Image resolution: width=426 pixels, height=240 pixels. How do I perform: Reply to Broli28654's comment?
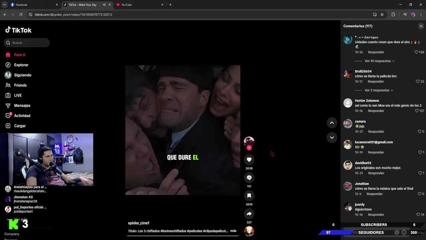[x=376, y=82]
